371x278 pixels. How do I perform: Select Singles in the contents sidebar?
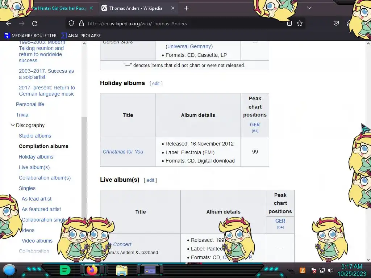pos(27,188)
